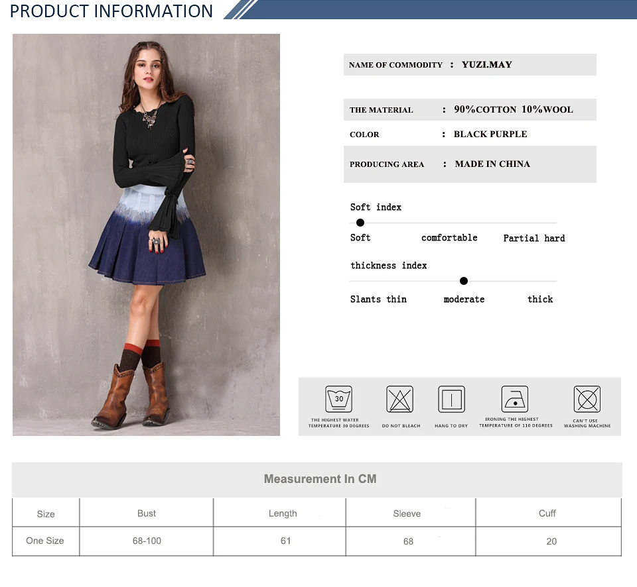Click the Cuff column header
This screenshot has width=637, height=587.
point(547,513)
